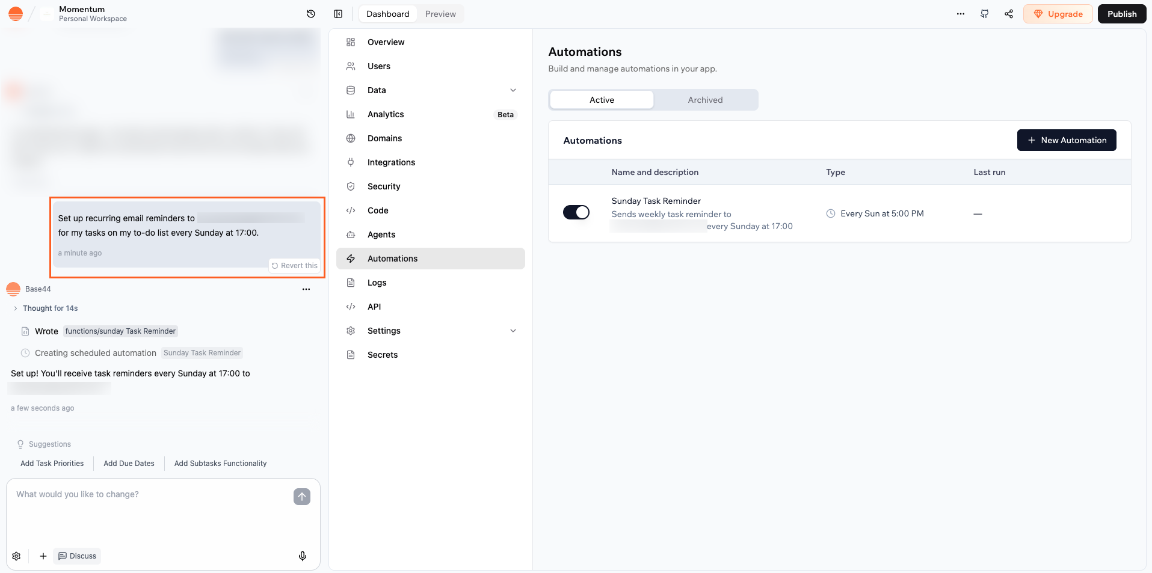View the Logs section
This screenshot has width=1152, height=573.
click(x=376, y=283)
